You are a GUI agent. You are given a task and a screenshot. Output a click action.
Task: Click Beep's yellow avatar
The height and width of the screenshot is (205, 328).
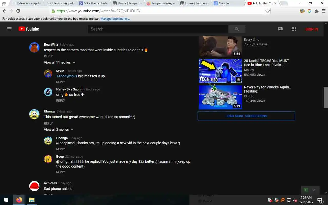tap(48, 159)
